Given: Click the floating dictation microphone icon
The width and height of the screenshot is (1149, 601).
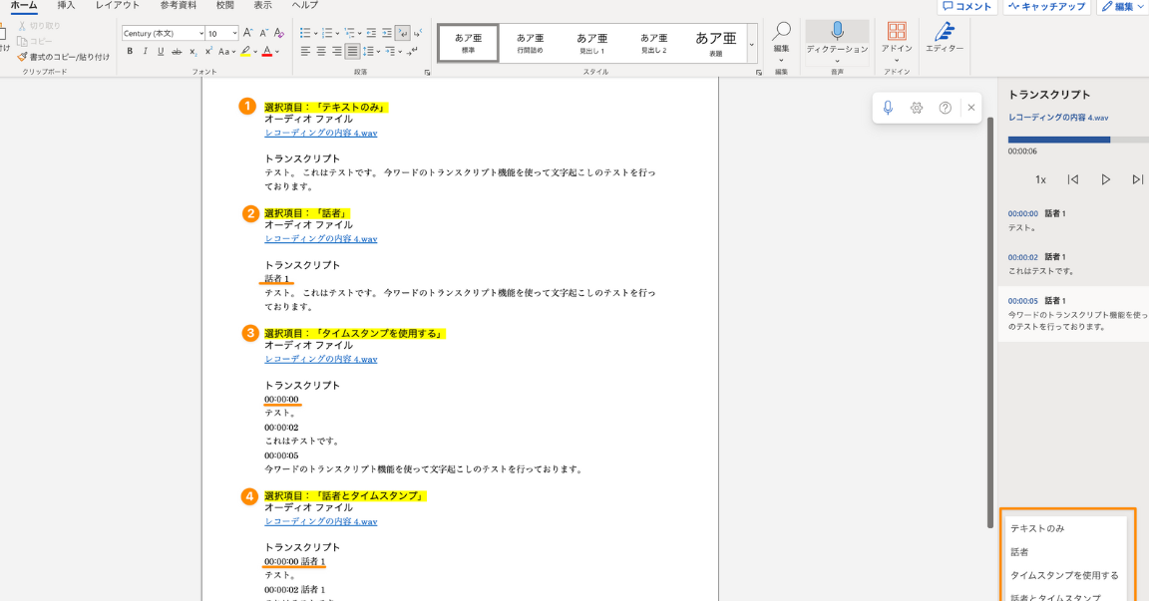Looking at the screenshot, I should click(888, 108).
